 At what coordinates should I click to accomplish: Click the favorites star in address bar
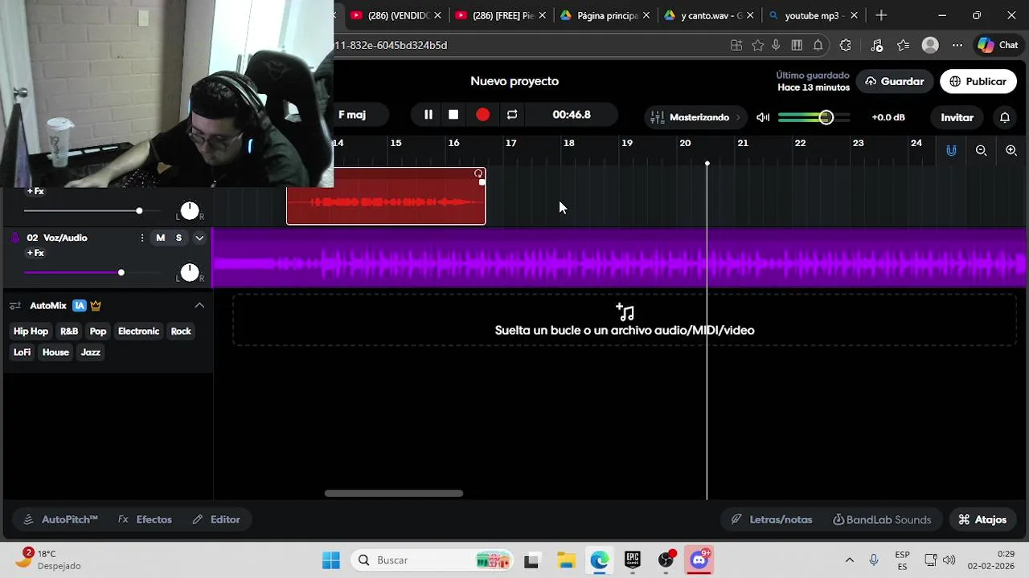point(757,46)
